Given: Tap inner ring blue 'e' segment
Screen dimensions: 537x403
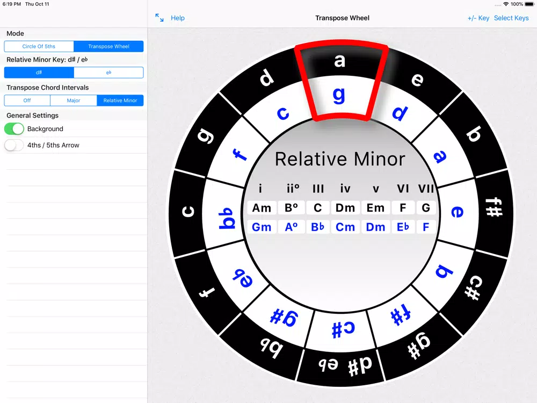Looking at the screenshot, I should click(457, 212).
